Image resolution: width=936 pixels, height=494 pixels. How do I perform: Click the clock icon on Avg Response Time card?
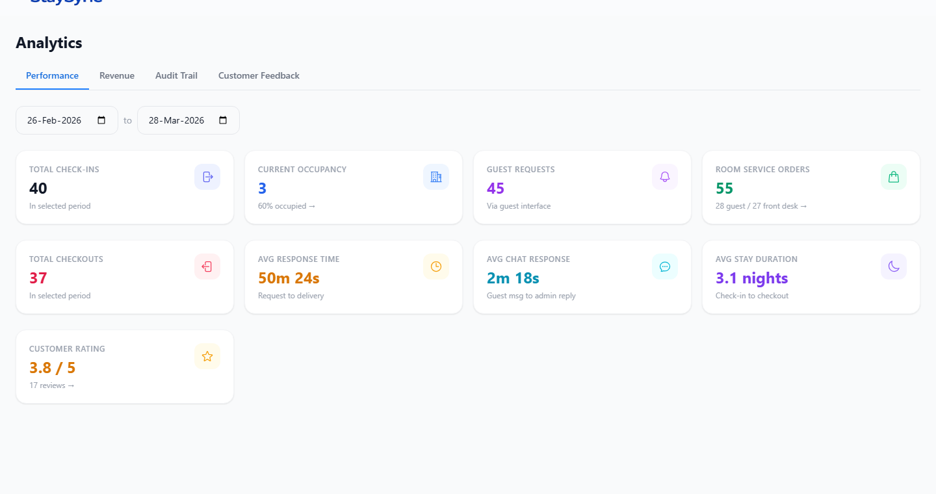[x=435, y=266]
